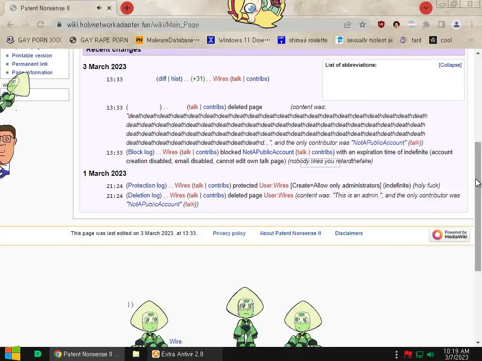Click the Wire link near the character
The image size is (482, 361).
[x=175, y=341]
